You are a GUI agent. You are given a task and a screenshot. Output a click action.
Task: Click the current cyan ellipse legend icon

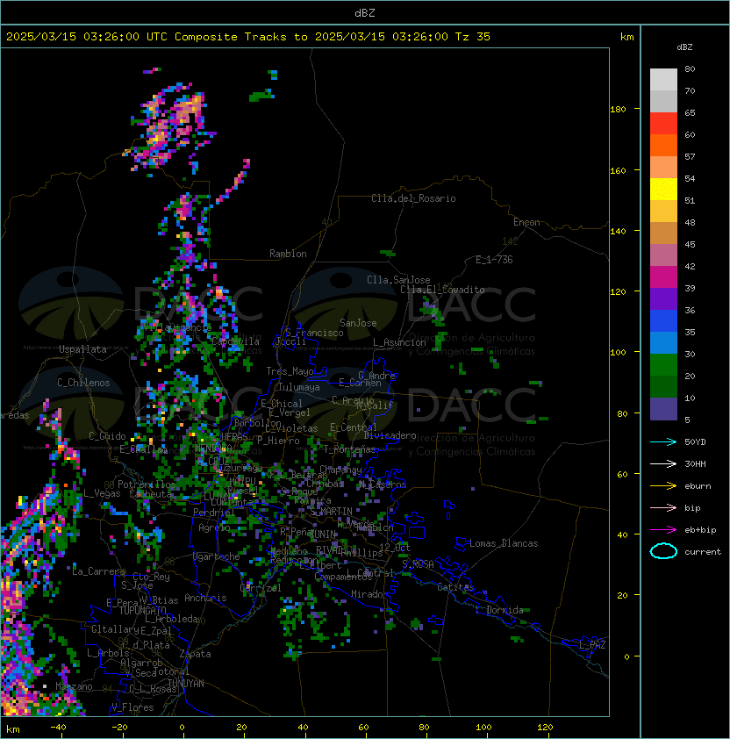click(x=663, y=551)
